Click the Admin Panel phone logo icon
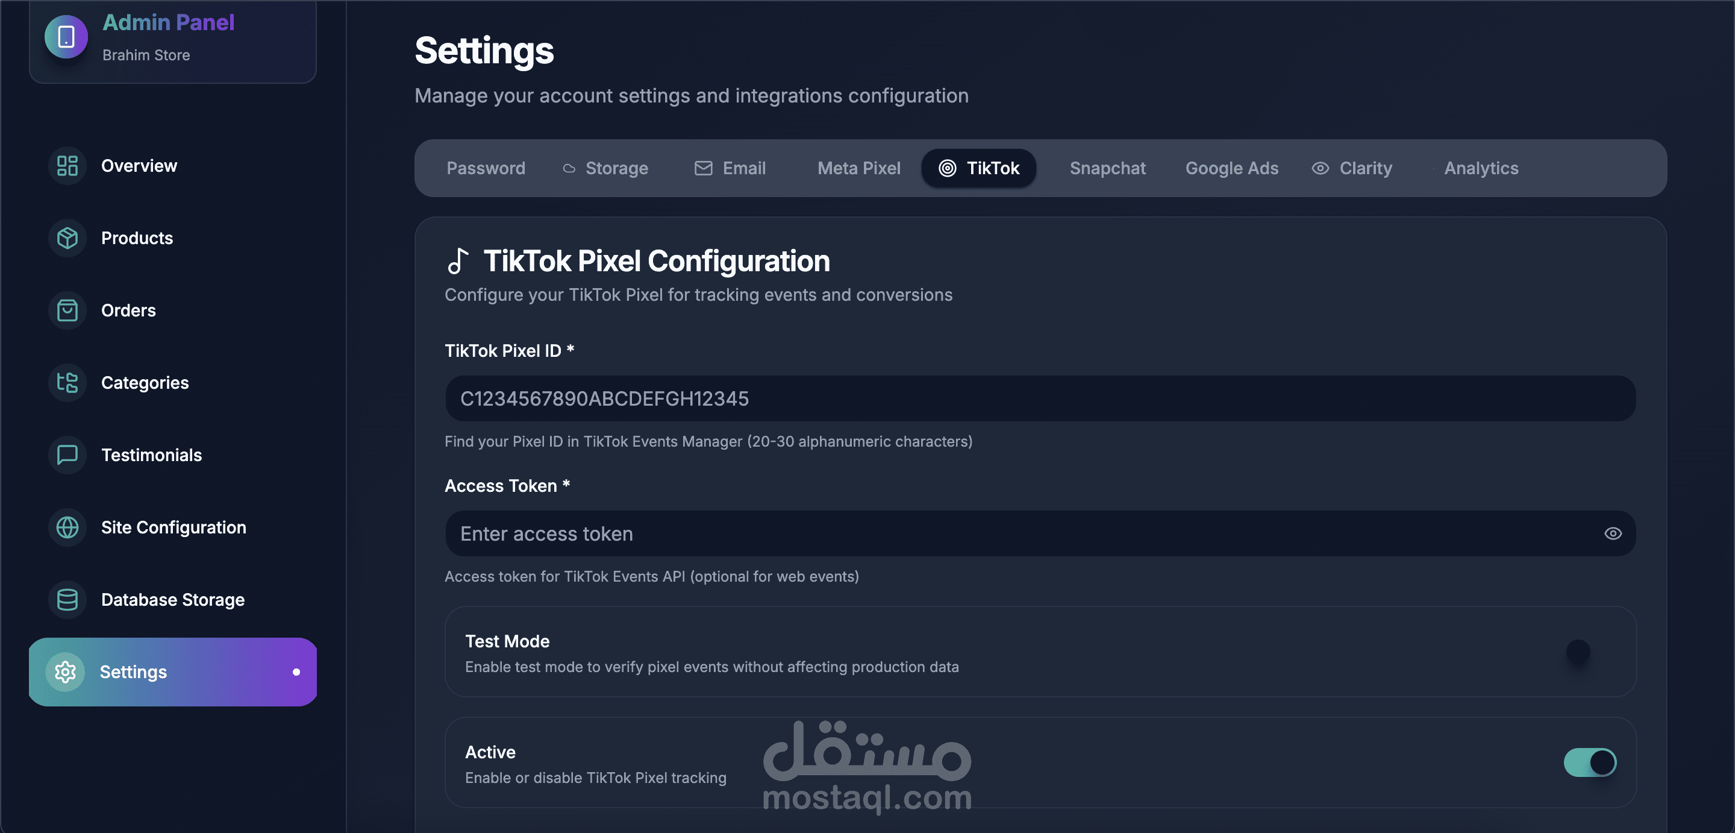The width and height of the screenshot is (1735, 833). tap(66, 36)
